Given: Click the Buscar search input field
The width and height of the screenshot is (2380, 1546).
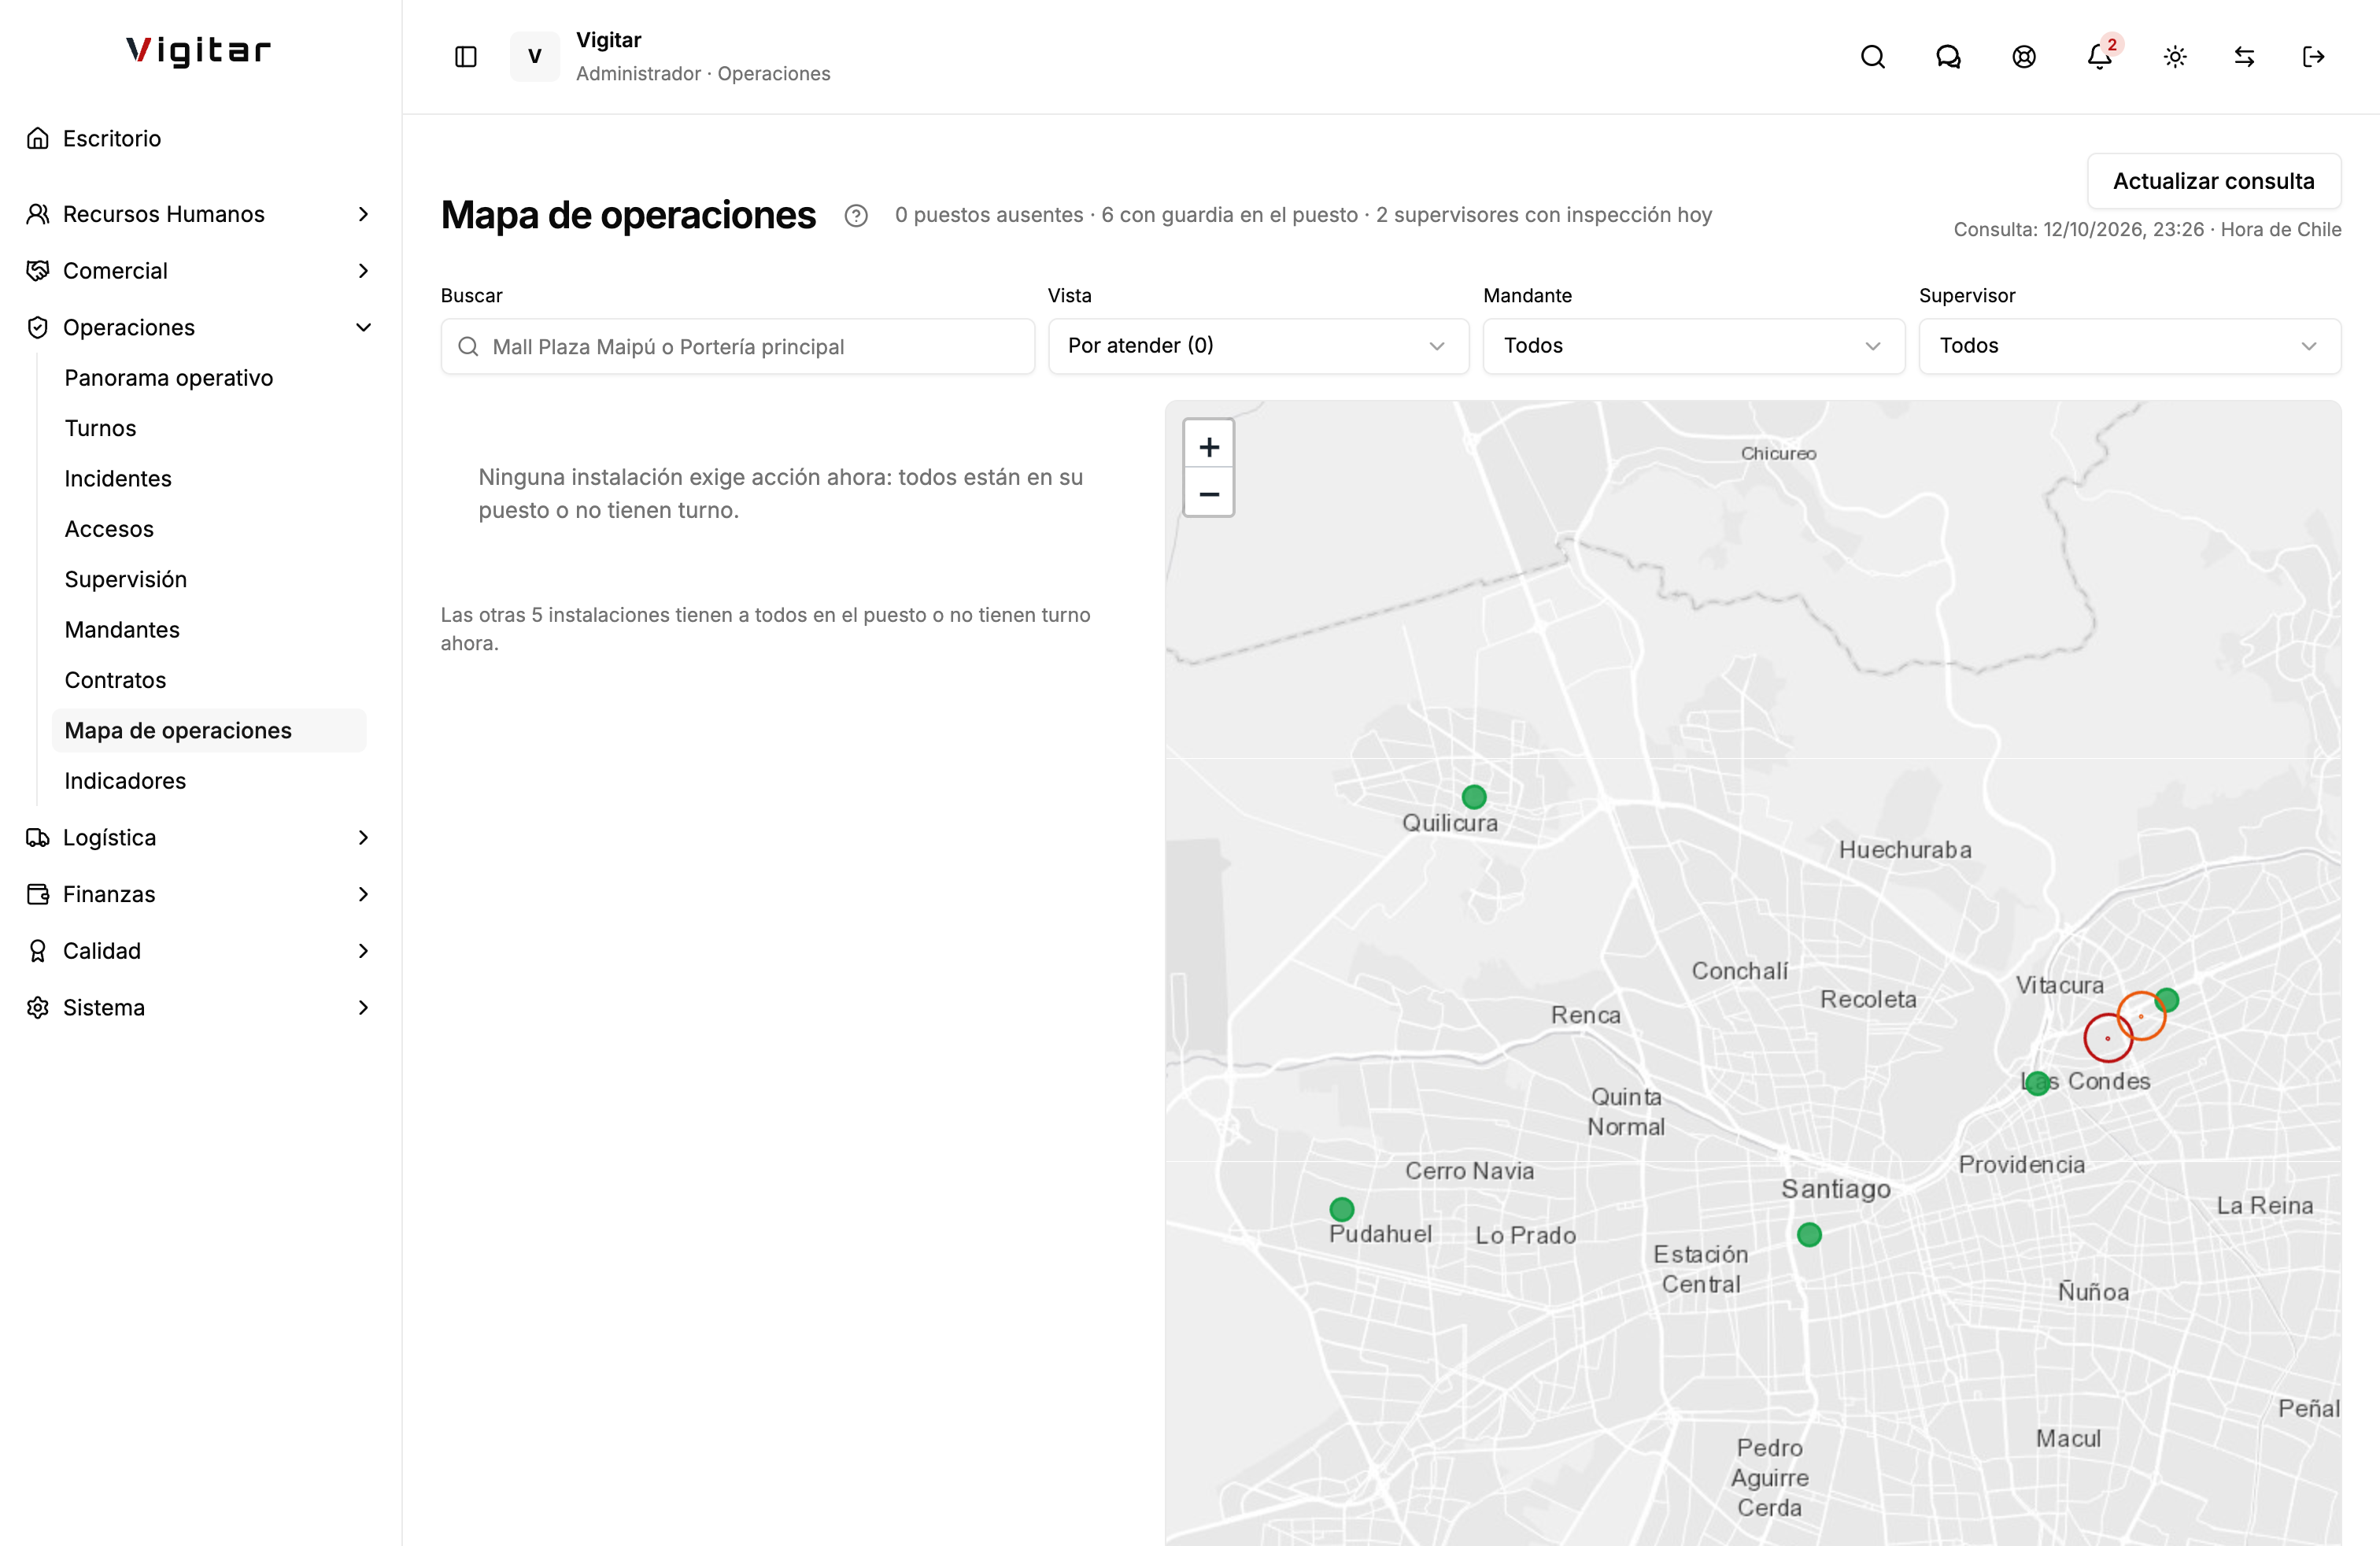Looking at the screenshot, I should click(x=738, y=347).
